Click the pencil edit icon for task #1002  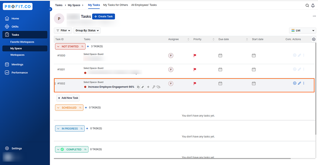[x=299, y=83]
